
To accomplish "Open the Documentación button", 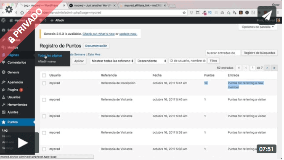I will (x=96, y=46).
